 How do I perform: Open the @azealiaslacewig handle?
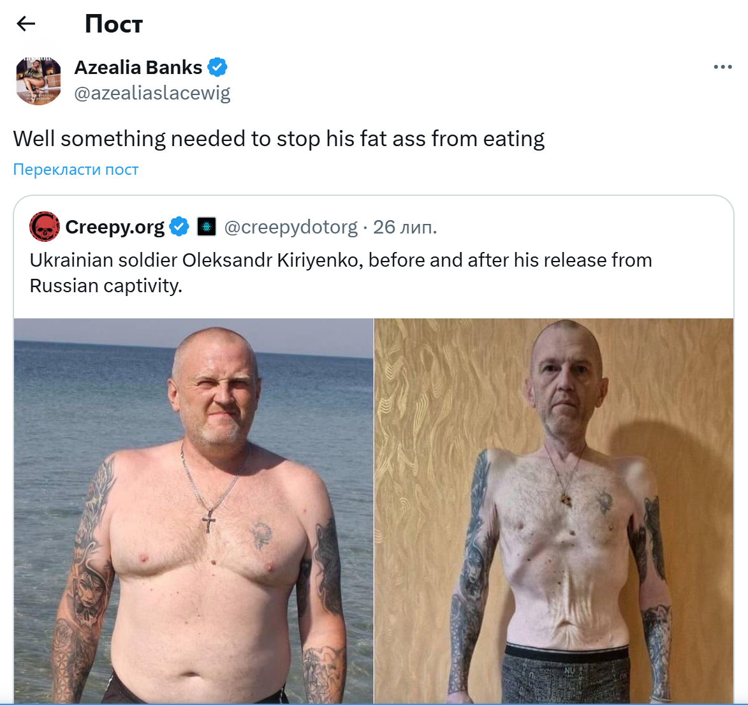[x=152, y=93]
